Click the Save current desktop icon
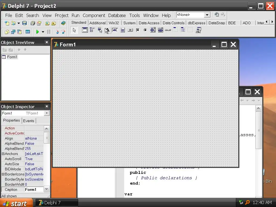Screen dimensions: 276x207 217,15
